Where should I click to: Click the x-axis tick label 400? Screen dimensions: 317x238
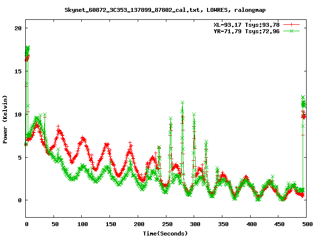(x=251, y=224)
